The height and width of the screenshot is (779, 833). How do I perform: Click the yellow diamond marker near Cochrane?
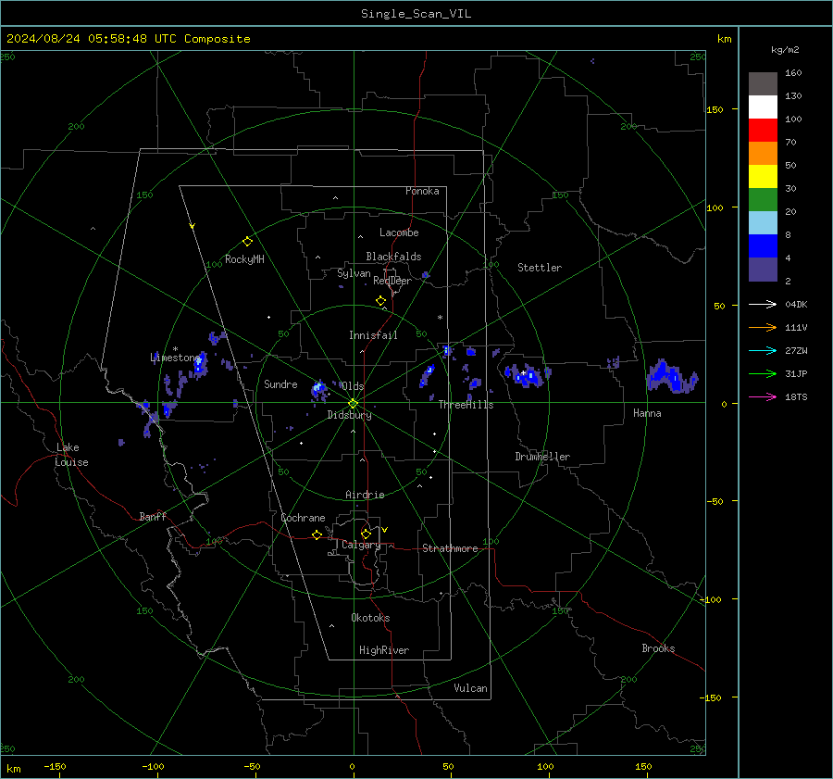[x=317, y=534]
